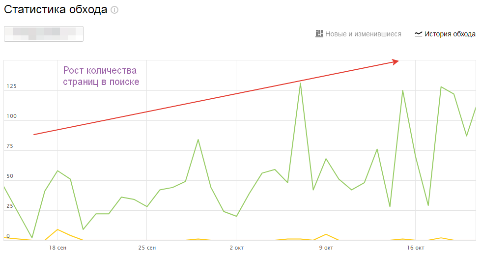Click the bar chart icon for Новые и изменившиеся
The width and height of the screenshot is (481, 253).
point(319,34)
